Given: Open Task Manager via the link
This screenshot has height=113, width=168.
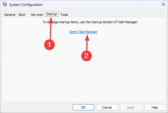Looking at the screenshot, I should click(83, 32).
